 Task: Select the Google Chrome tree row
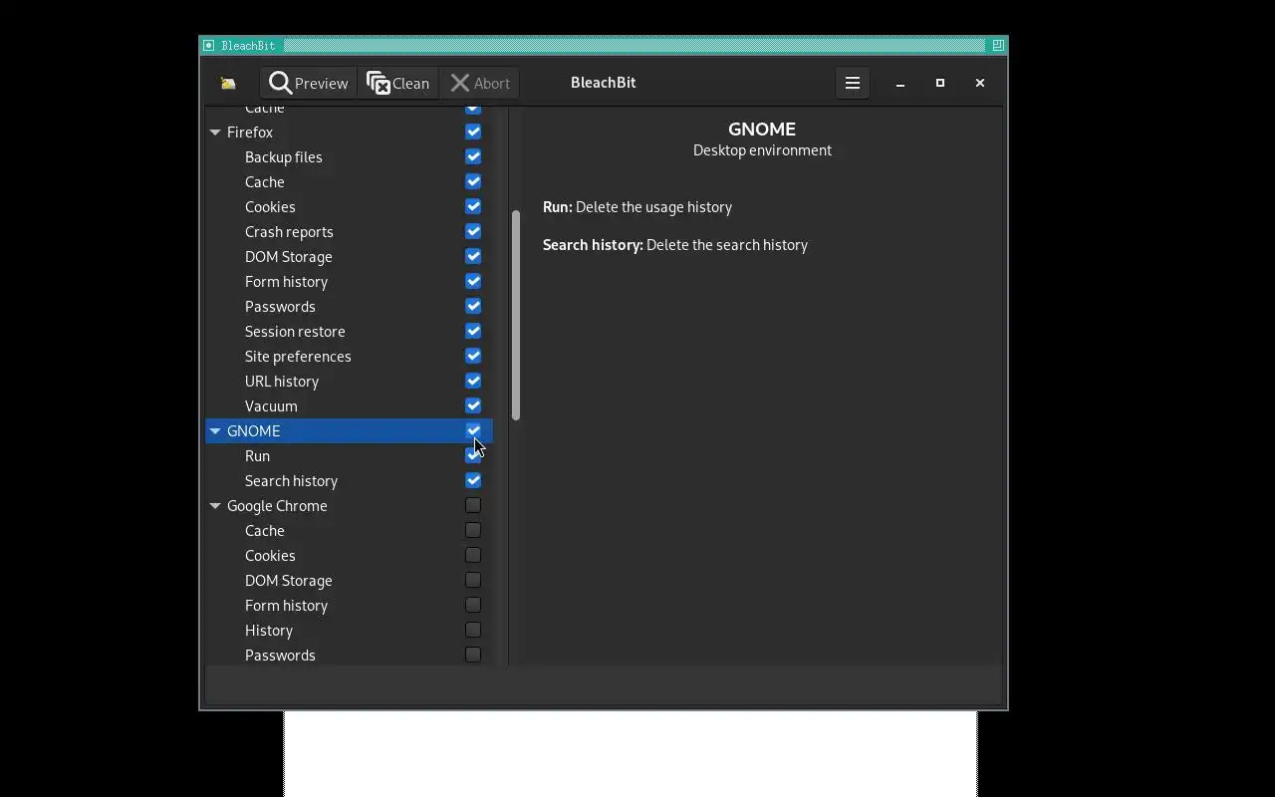click(349, 505)
